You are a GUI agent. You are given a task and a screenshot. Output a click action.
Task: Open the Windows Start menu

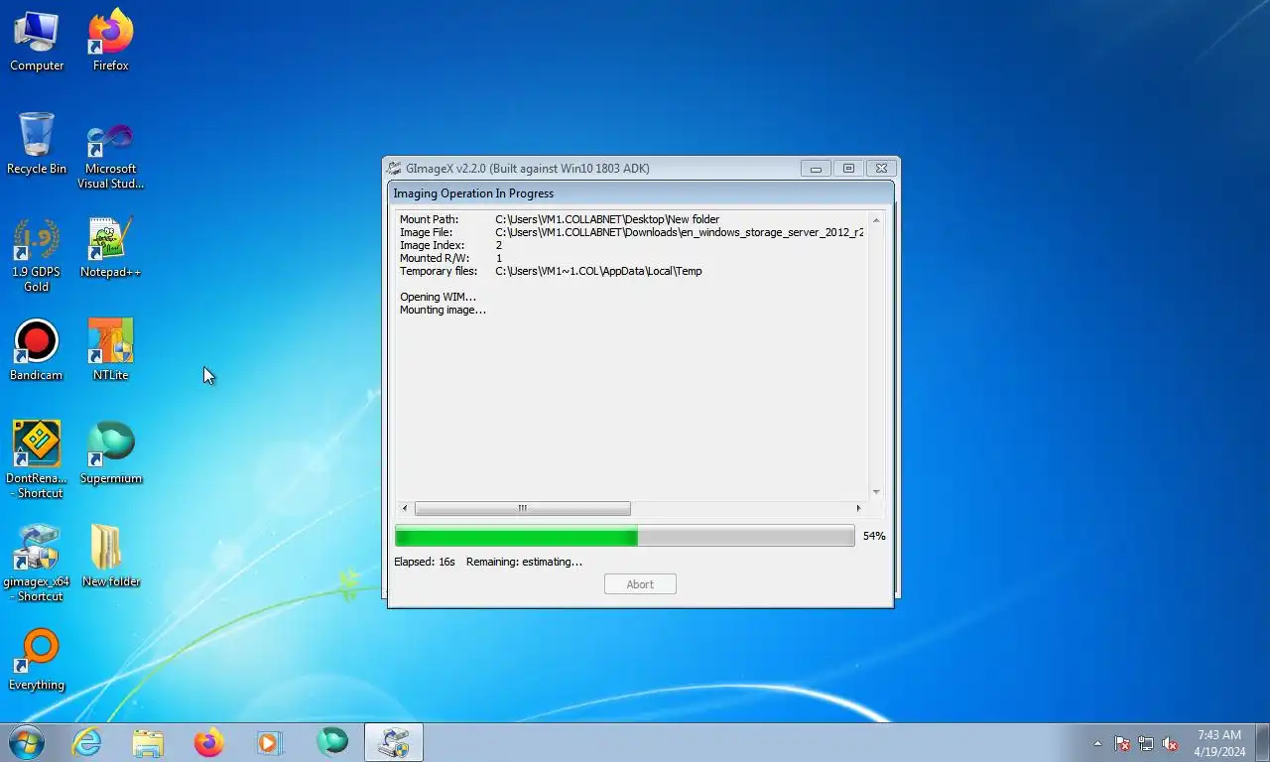27,742
